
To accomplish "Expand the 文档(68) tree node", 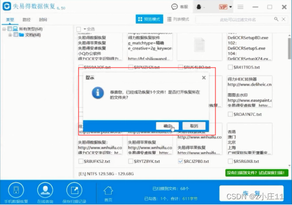I will (10, 35).
